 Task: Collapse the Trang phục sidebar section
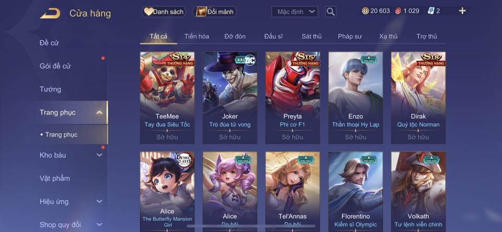pos(99,112)
